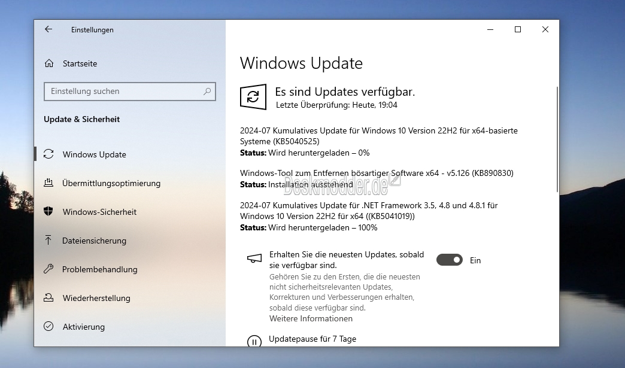Image resolution: width=625 pixels, height=368 pixels.
Task: Click the large update status refresh icon
Action: [253, 97]
